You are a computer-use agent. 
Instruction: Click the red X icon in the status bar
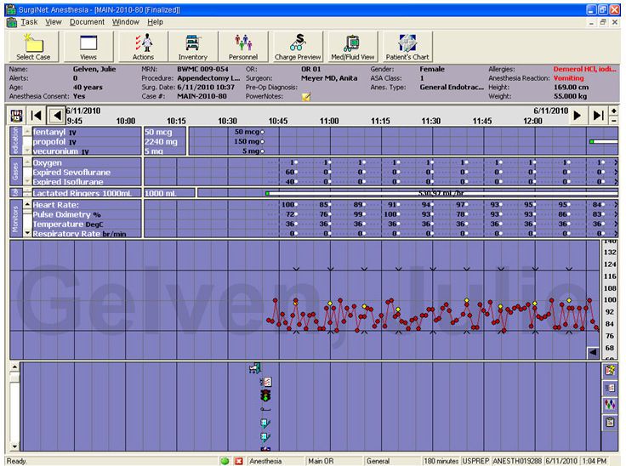coord(239,461)
